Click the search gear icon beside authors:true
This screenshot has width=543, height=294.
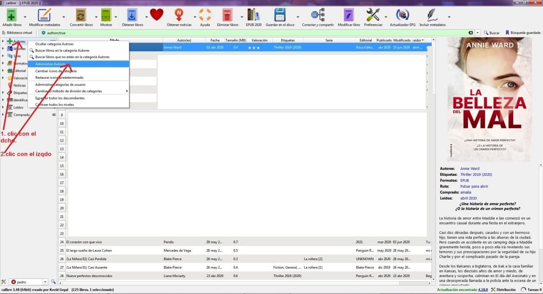tap(43, 33)
